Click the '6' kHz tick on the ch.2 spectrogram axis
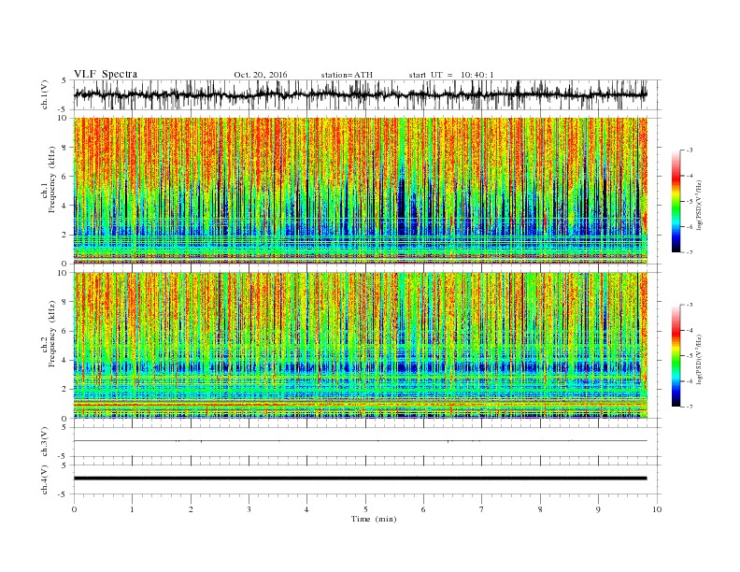Screen dimensions: 740x572 [x=65, y=331]
